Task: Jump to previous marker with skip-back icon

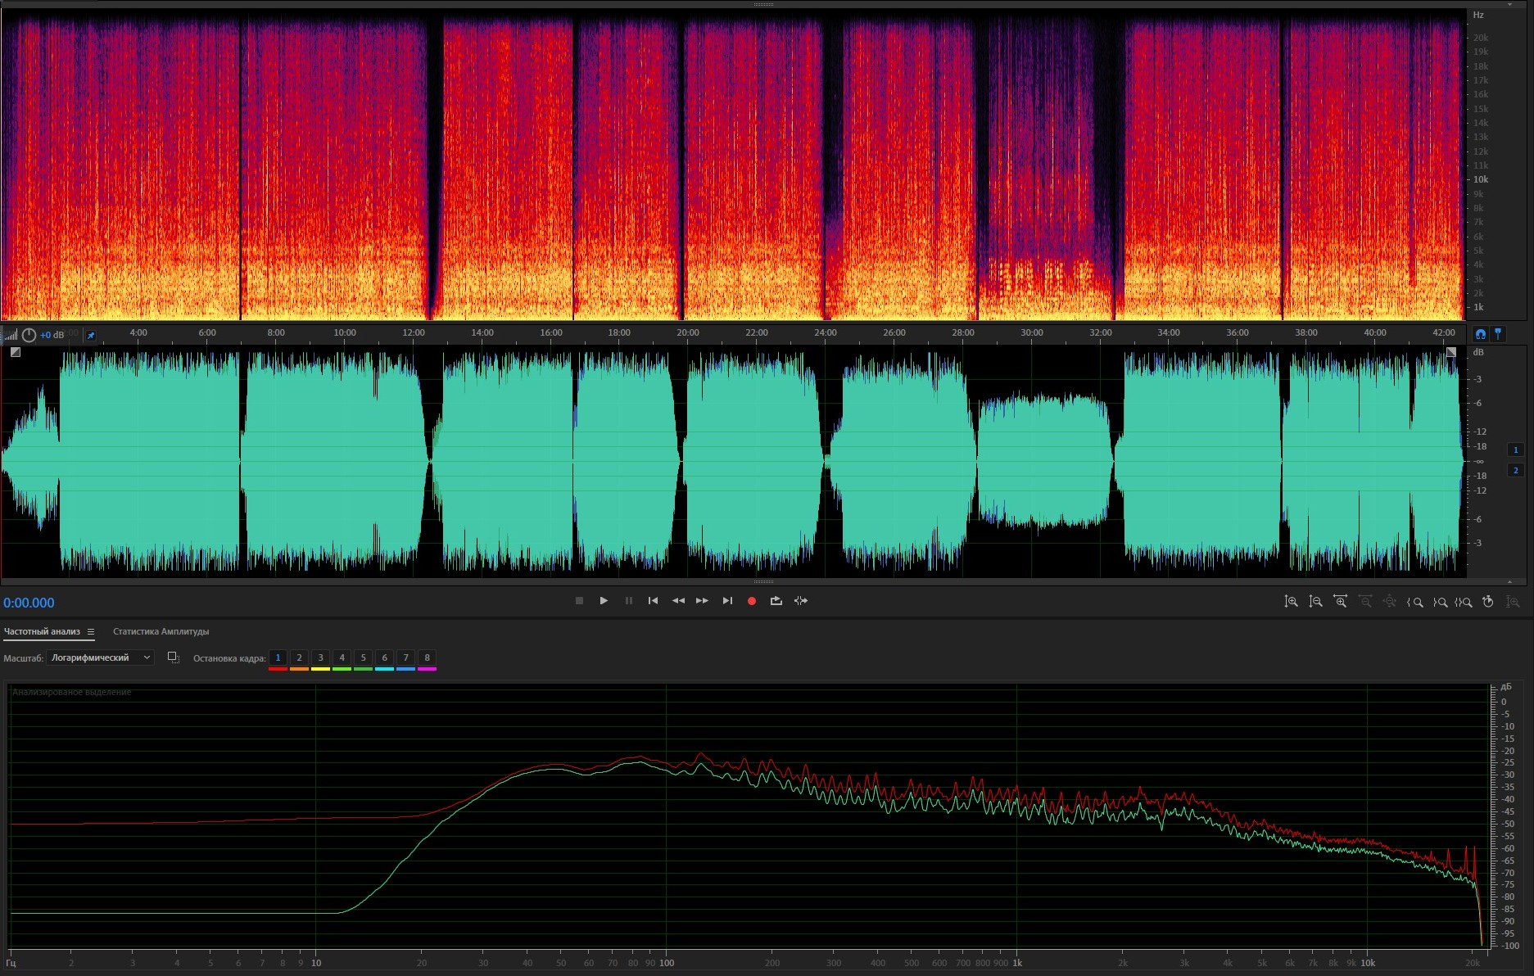Action: (x=653, y=601)
